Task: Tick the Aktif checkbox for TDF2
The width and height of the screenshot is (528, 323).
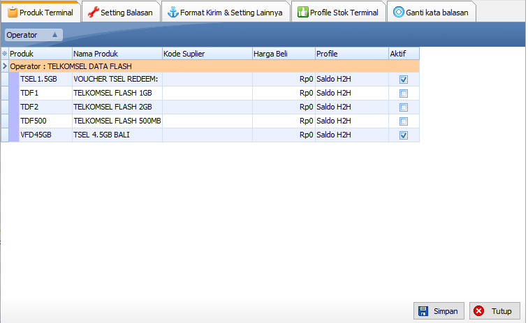Action: pos(404,107)
